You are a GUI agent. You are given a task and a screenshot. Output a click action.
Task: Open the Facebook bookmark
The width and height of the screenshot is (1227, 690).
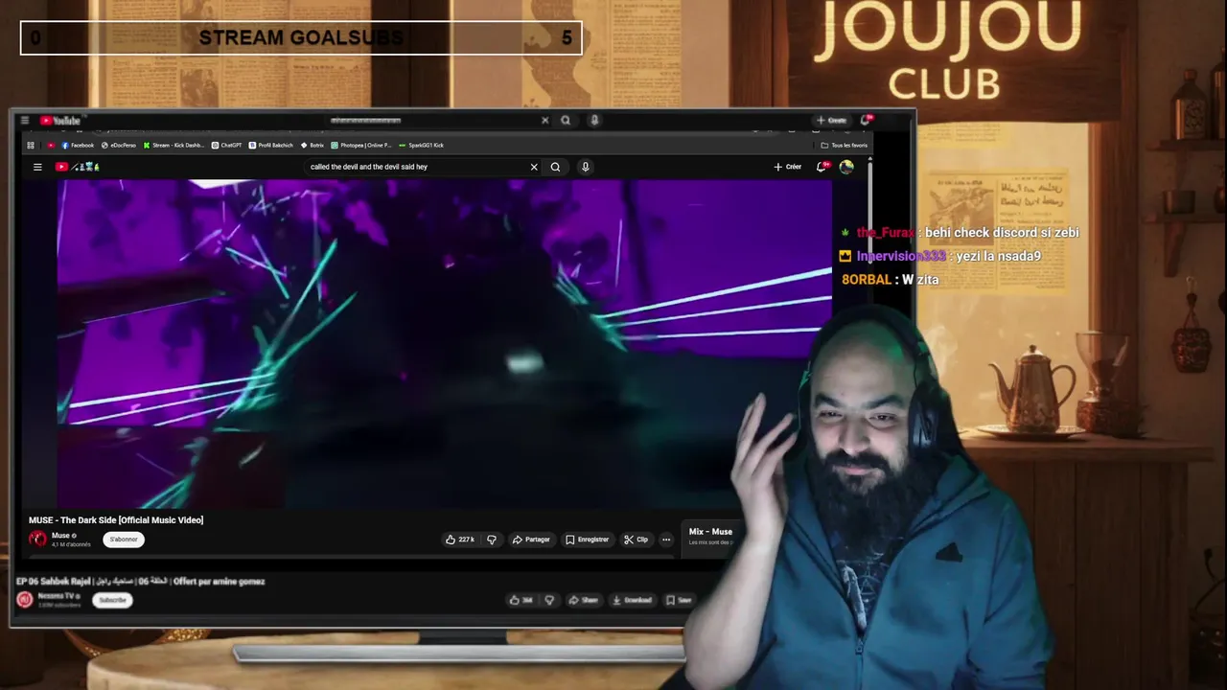(x=78, y=146)
